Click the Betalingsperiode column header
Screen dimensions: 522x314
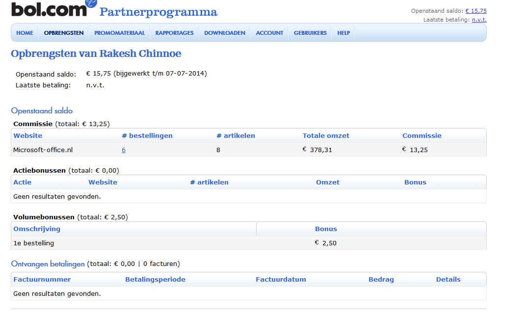155,279
